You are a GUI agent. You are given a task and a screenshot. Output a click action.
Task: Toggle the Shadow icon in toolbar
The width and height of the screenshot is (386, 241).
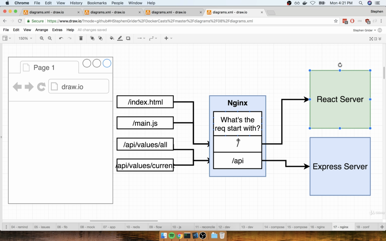click(x=128, y=38)
